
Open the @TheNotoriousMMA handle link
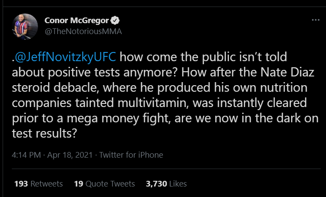83,31
